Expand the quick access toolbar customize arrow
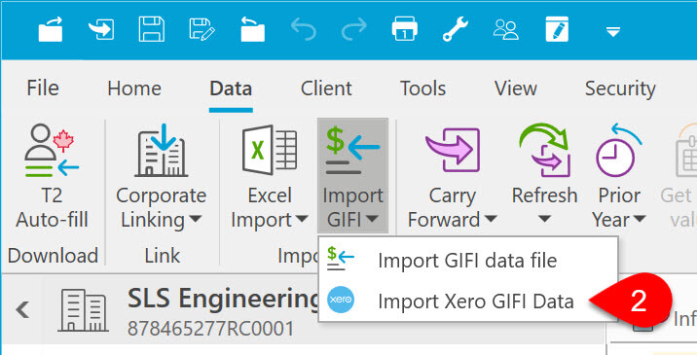Image resolution: width=697 pixels, height=355 pixels. pos(613,31)
